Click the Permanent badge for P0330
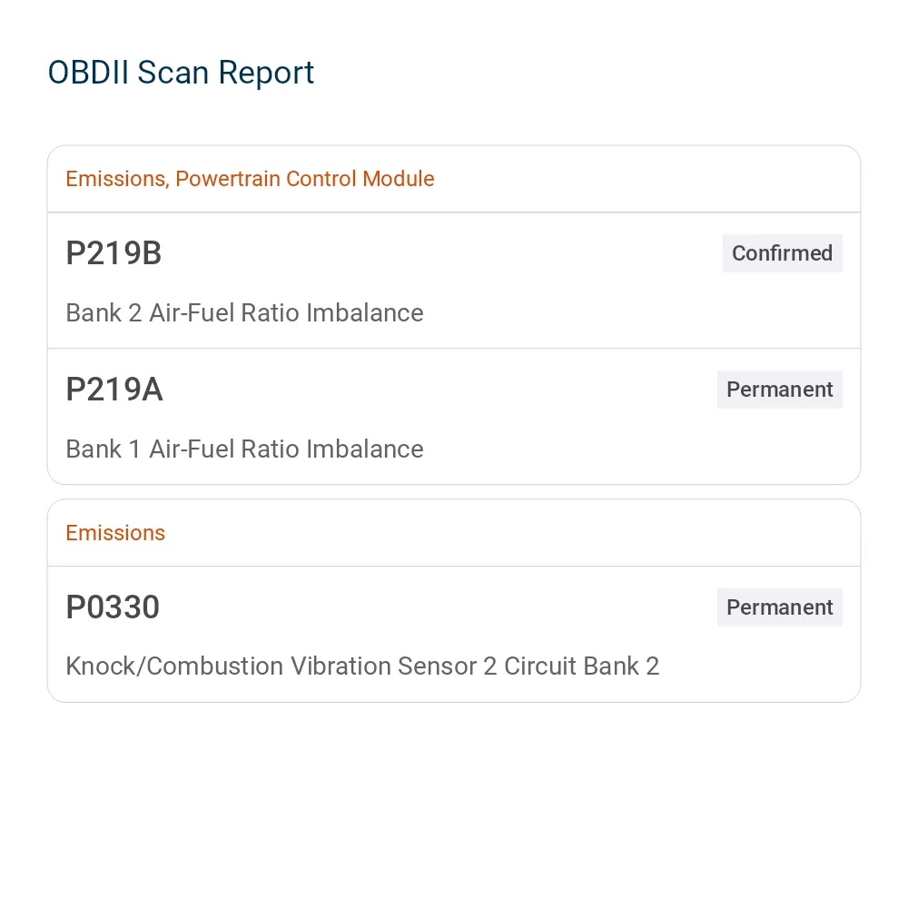 click(x=779, y=607)
